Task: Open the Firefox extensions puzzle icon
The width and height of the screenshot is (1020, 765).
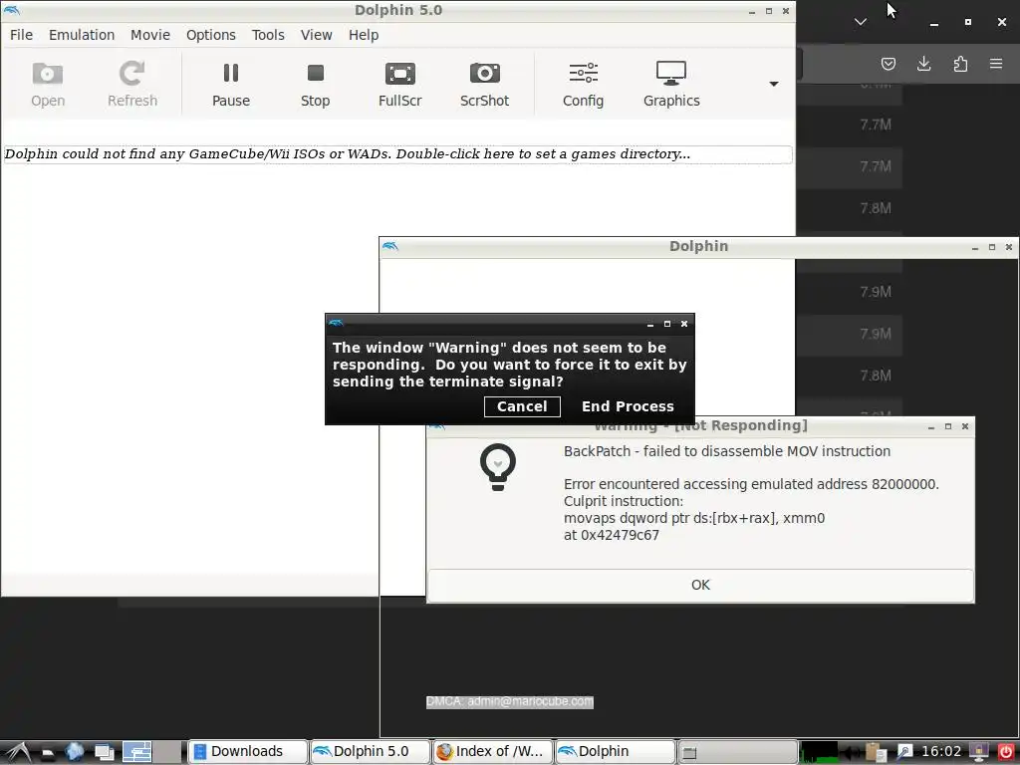Action: 960,64
